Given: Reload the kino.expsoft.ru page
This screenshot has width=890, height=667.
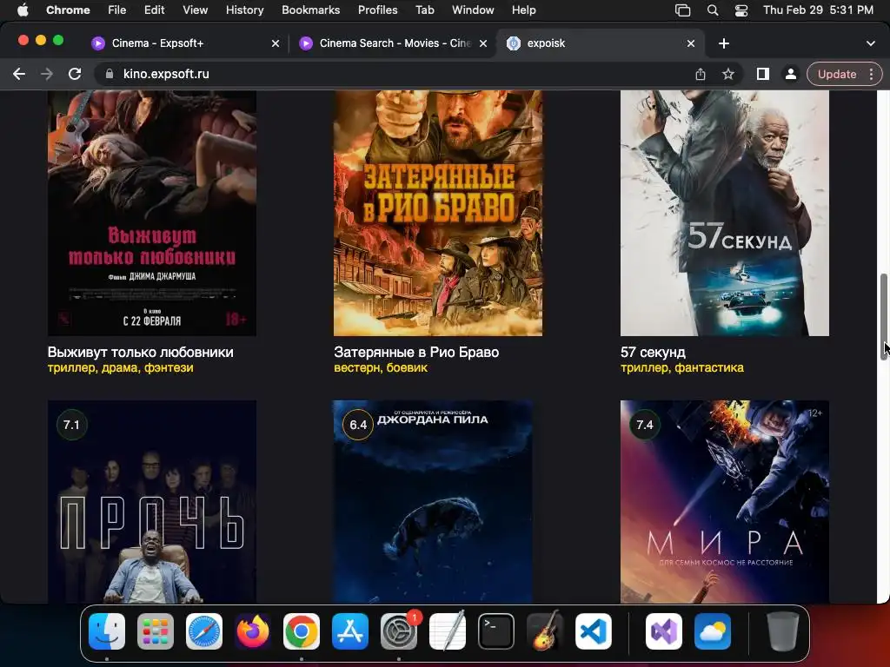Looking at the screenshot, I should [x=75, y=75].
